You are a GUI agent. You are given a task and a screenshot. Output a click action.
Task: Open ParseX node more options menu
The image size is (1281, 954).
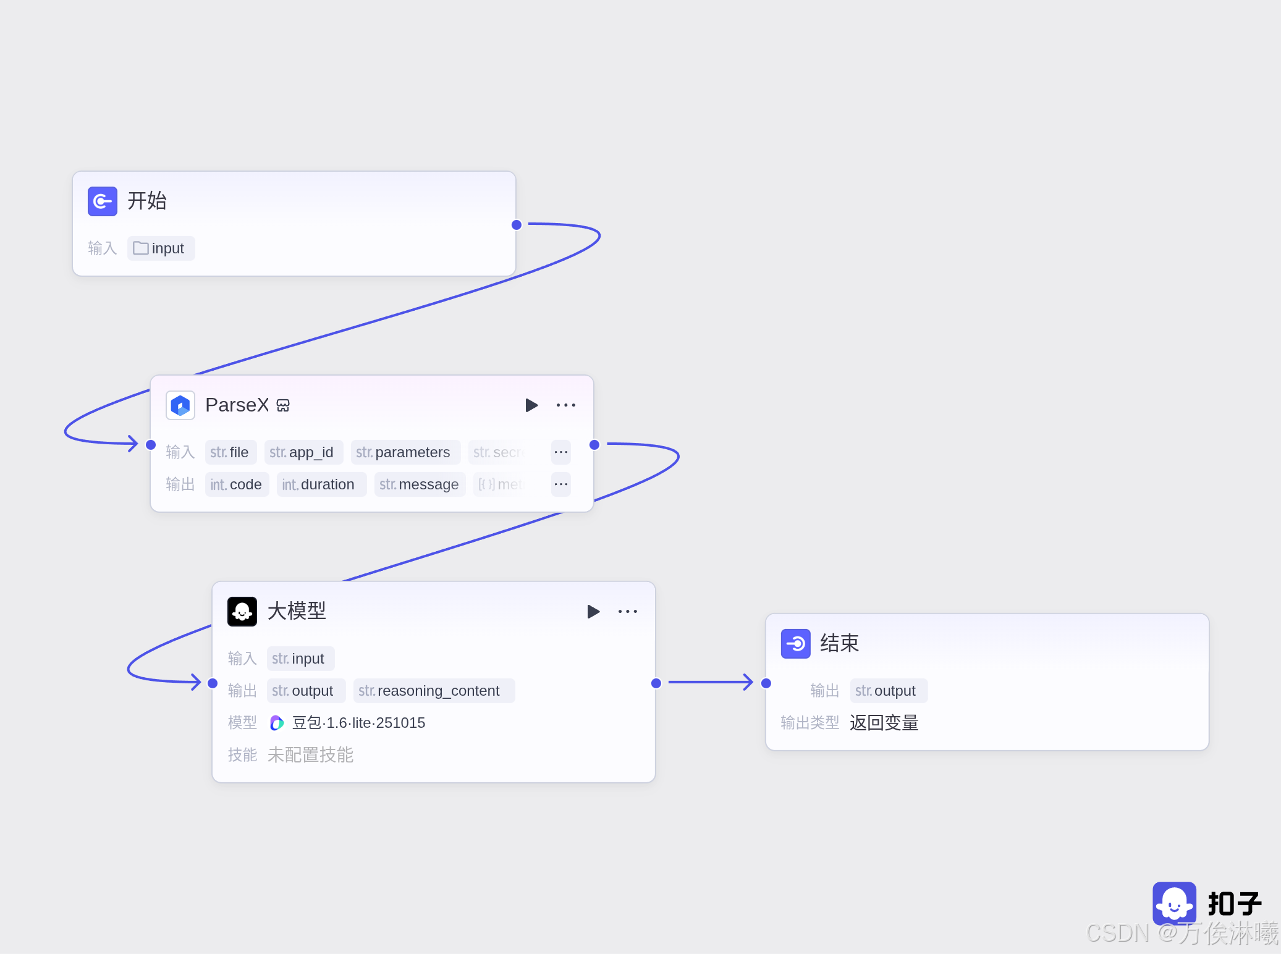(565, 405)
